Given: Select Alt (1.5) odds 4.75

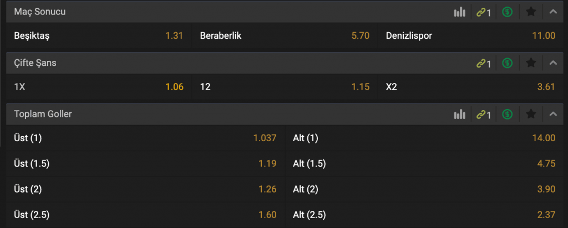Looking at the screenshot, I should (x=424, y=164).
